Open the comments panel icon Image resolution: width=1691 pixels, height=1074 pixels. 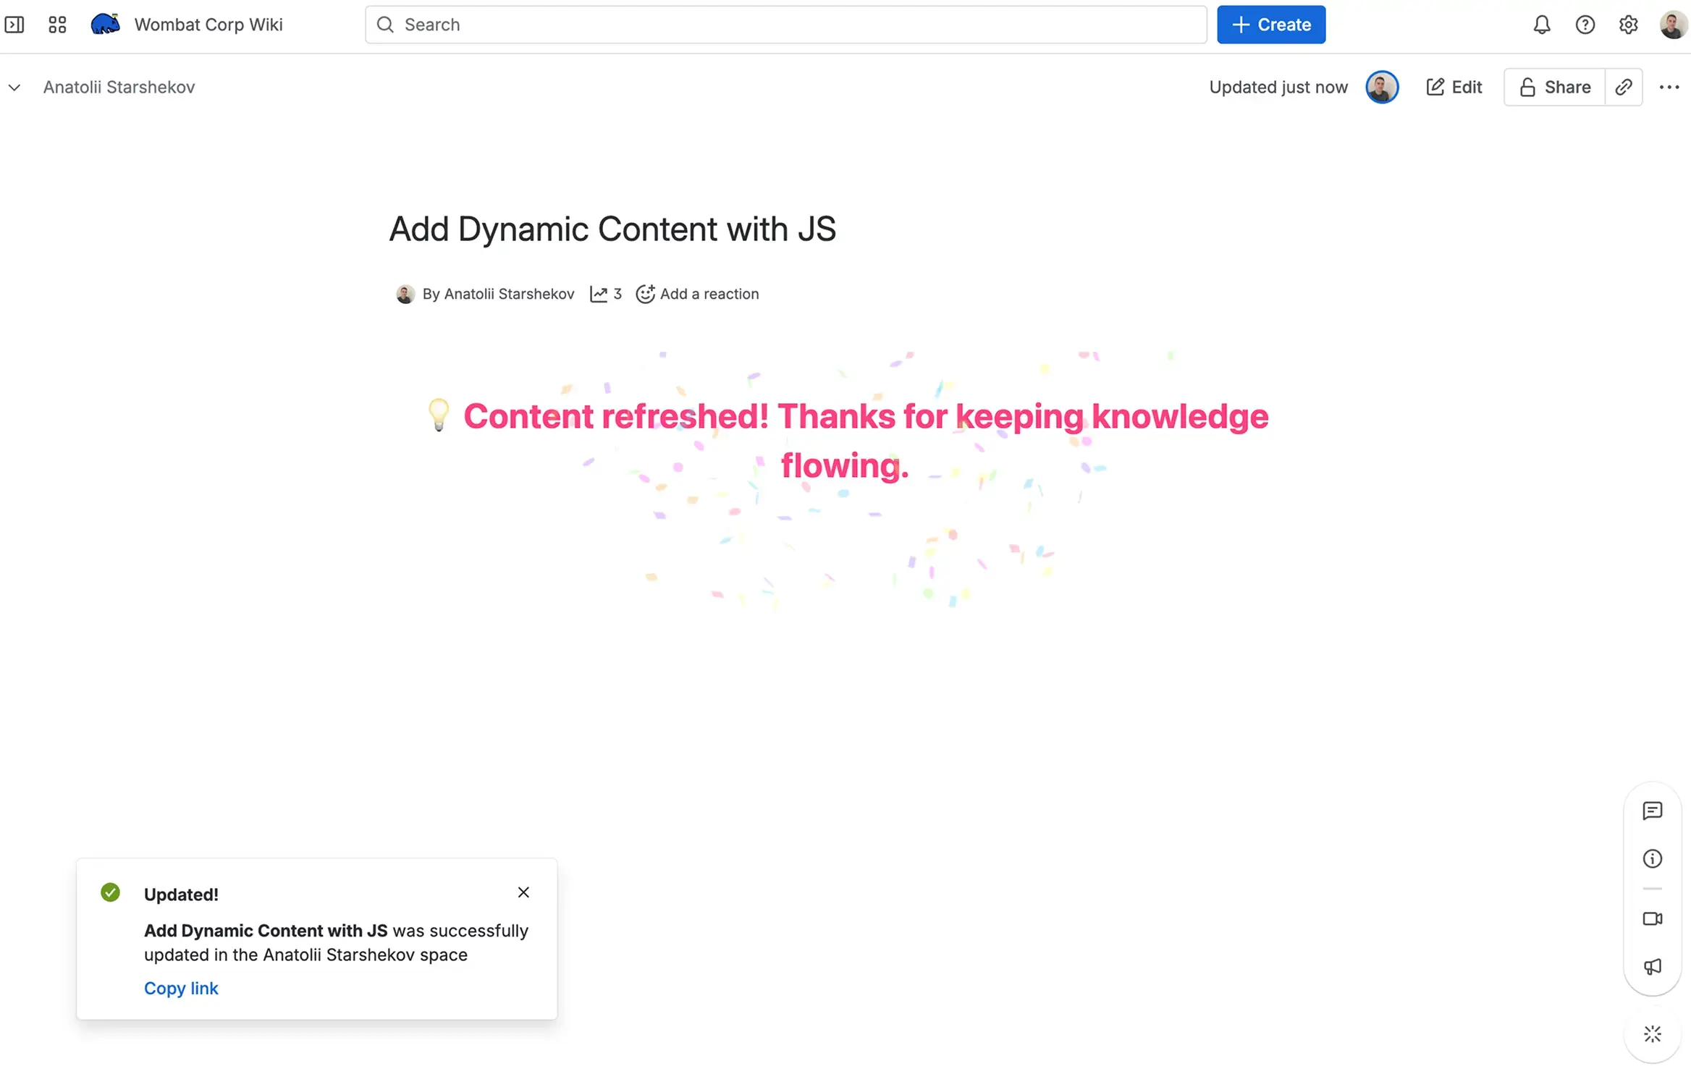(x=1653, y=811)
